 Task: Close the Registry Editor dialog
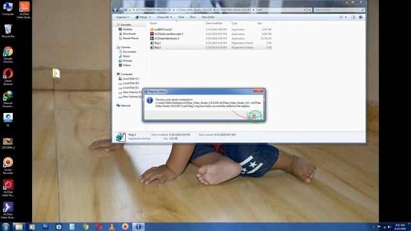click(258, 91)
